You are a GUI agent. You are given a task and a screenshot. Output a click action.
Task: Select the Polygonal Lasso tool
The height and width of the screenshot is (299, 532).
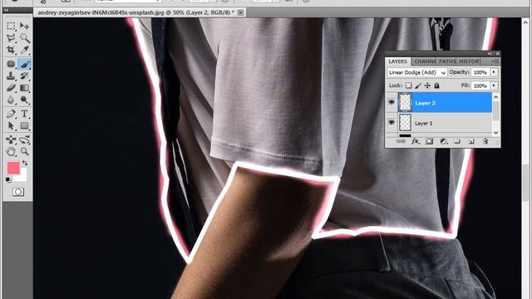pyautogui.click(x=11, y=38)
